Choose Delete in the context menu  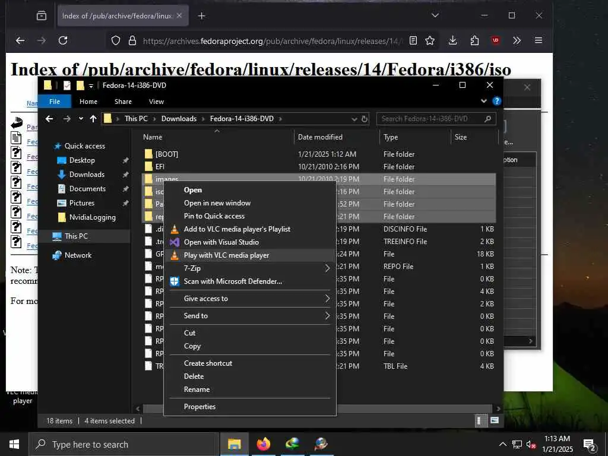(194, 376)
